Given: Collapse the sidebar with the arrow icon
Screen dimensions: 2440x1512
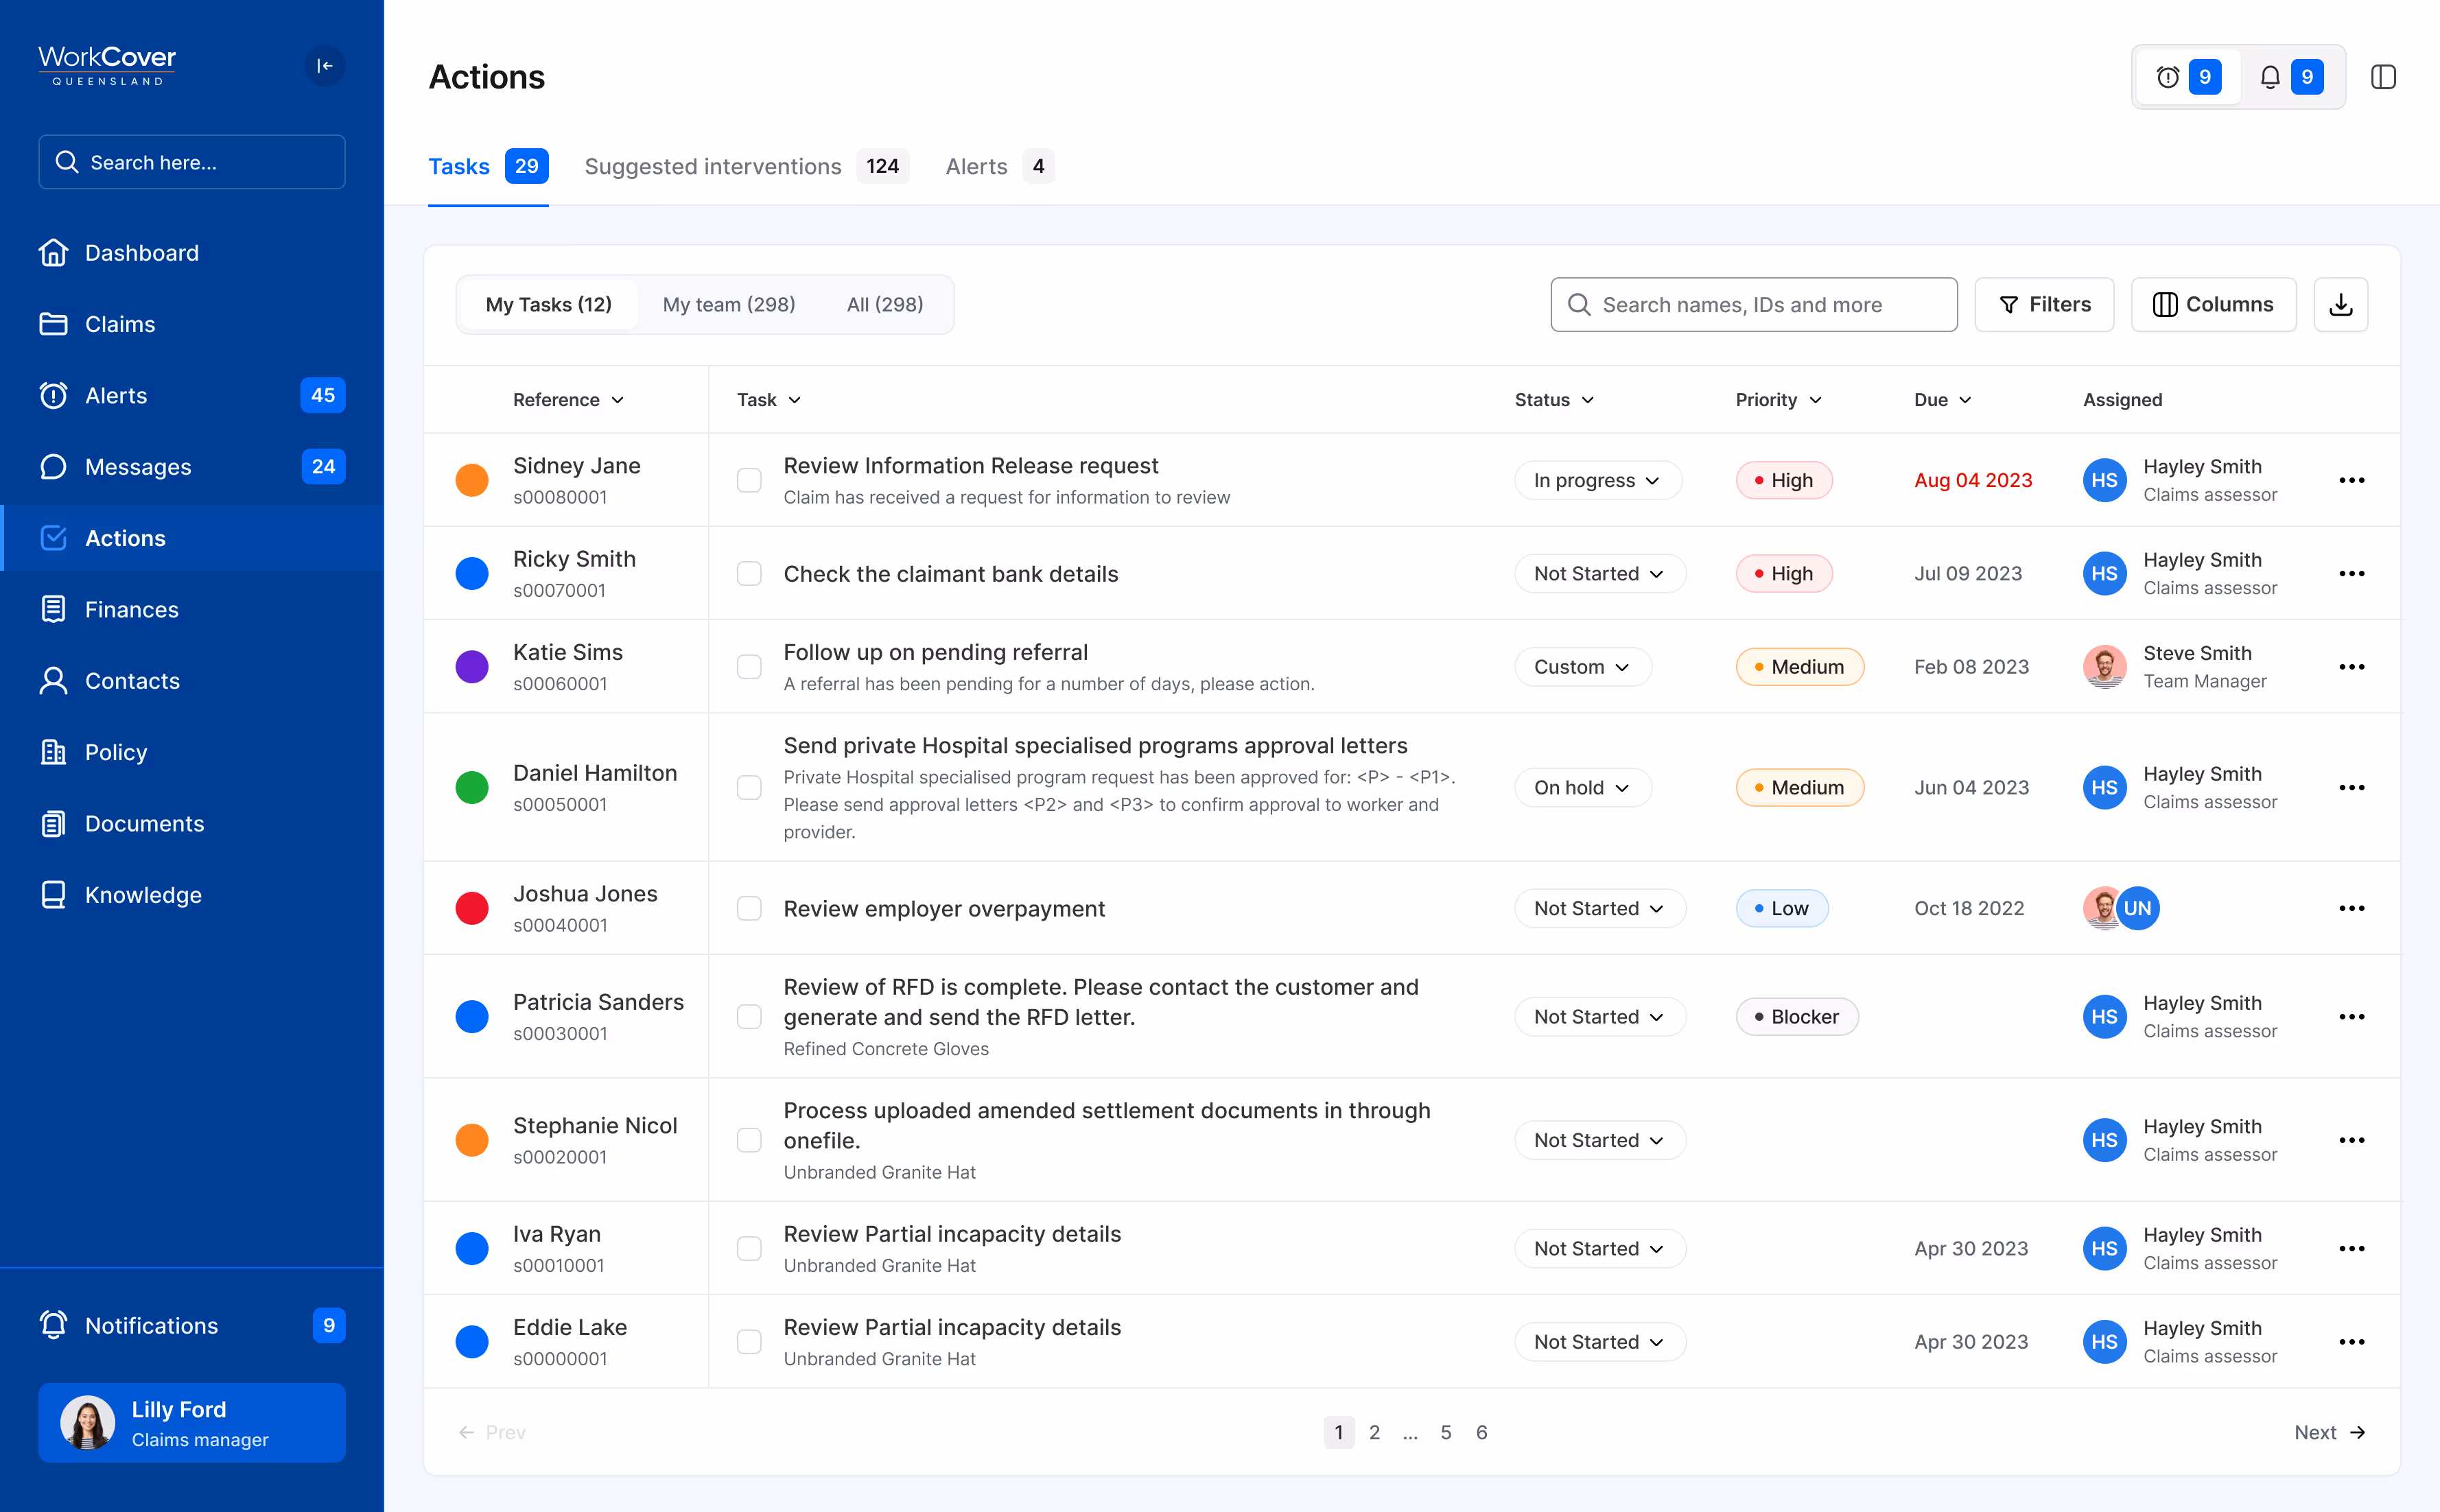Looking at the screenshot, I should pos(324,66).
